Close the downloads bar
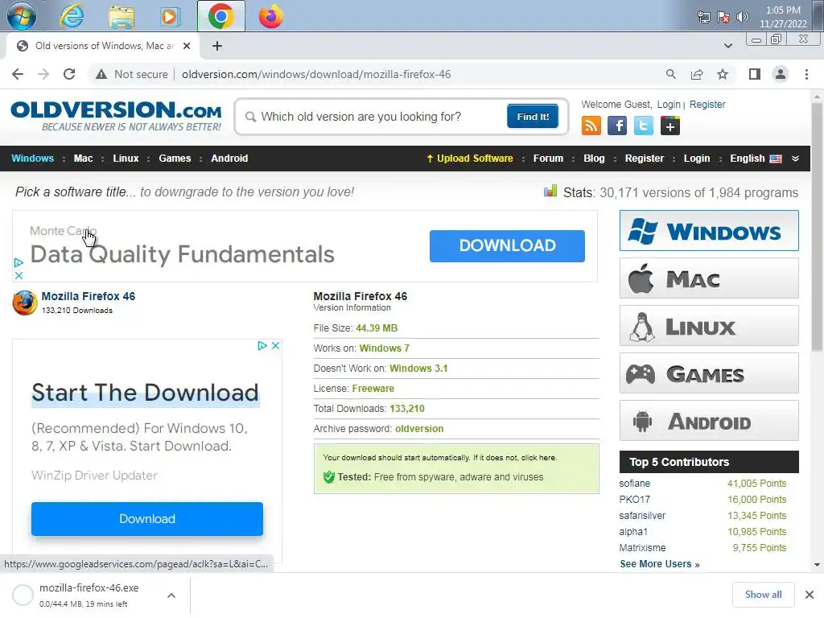 810,595
